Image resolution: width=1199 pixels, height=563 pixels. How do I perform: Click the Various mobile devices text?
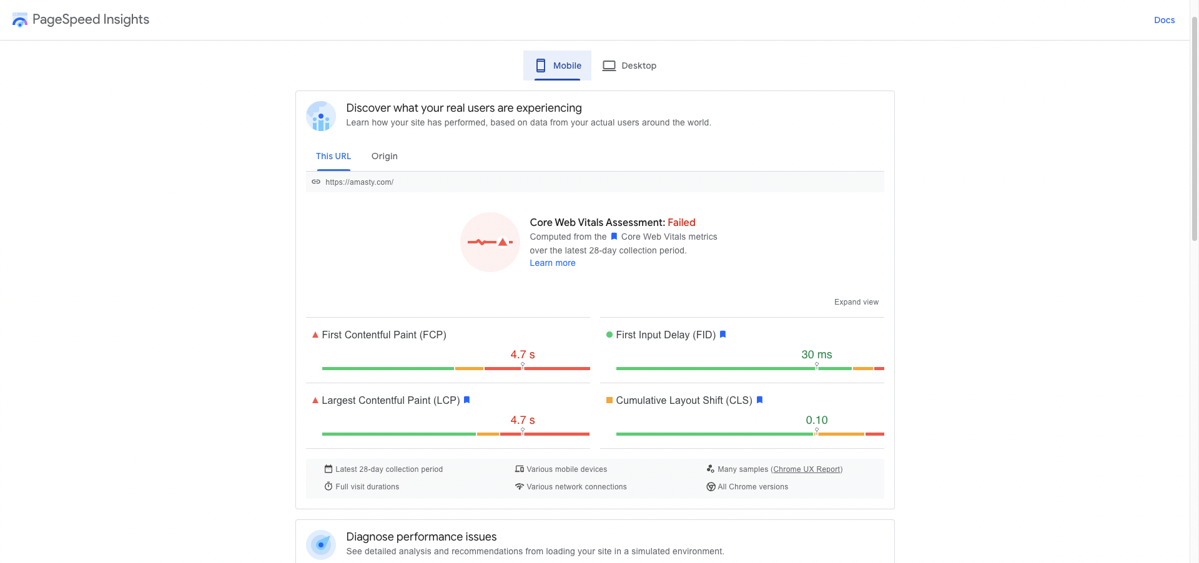pos(566,469)
